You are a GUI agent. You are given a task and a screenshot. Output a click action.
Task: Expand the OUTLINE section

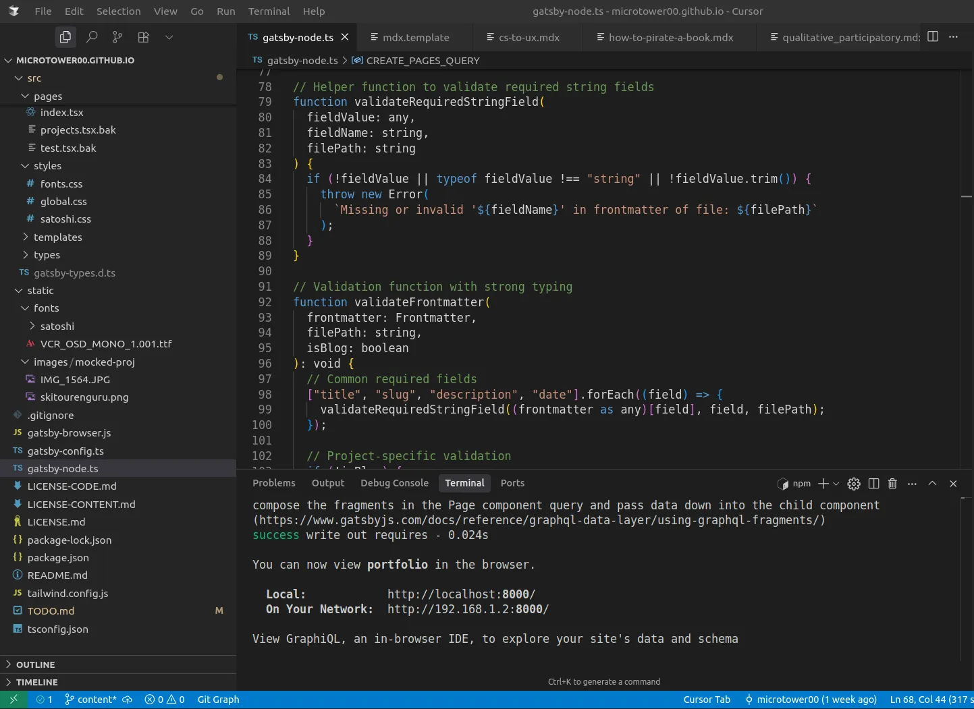[35, 664]
